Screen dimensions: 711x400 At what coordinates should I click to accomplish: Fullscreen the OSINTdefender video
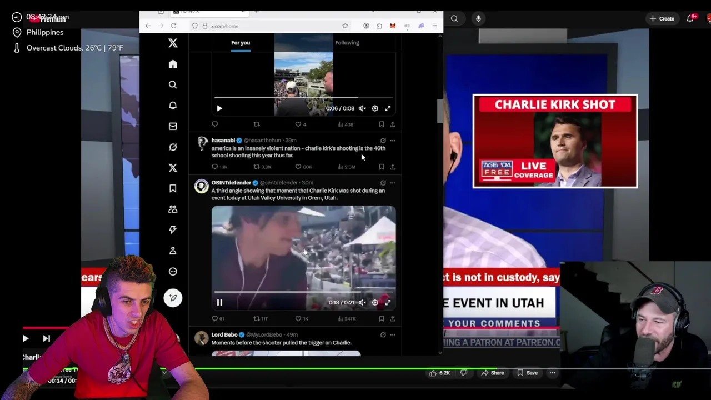(x=388, y=303)
